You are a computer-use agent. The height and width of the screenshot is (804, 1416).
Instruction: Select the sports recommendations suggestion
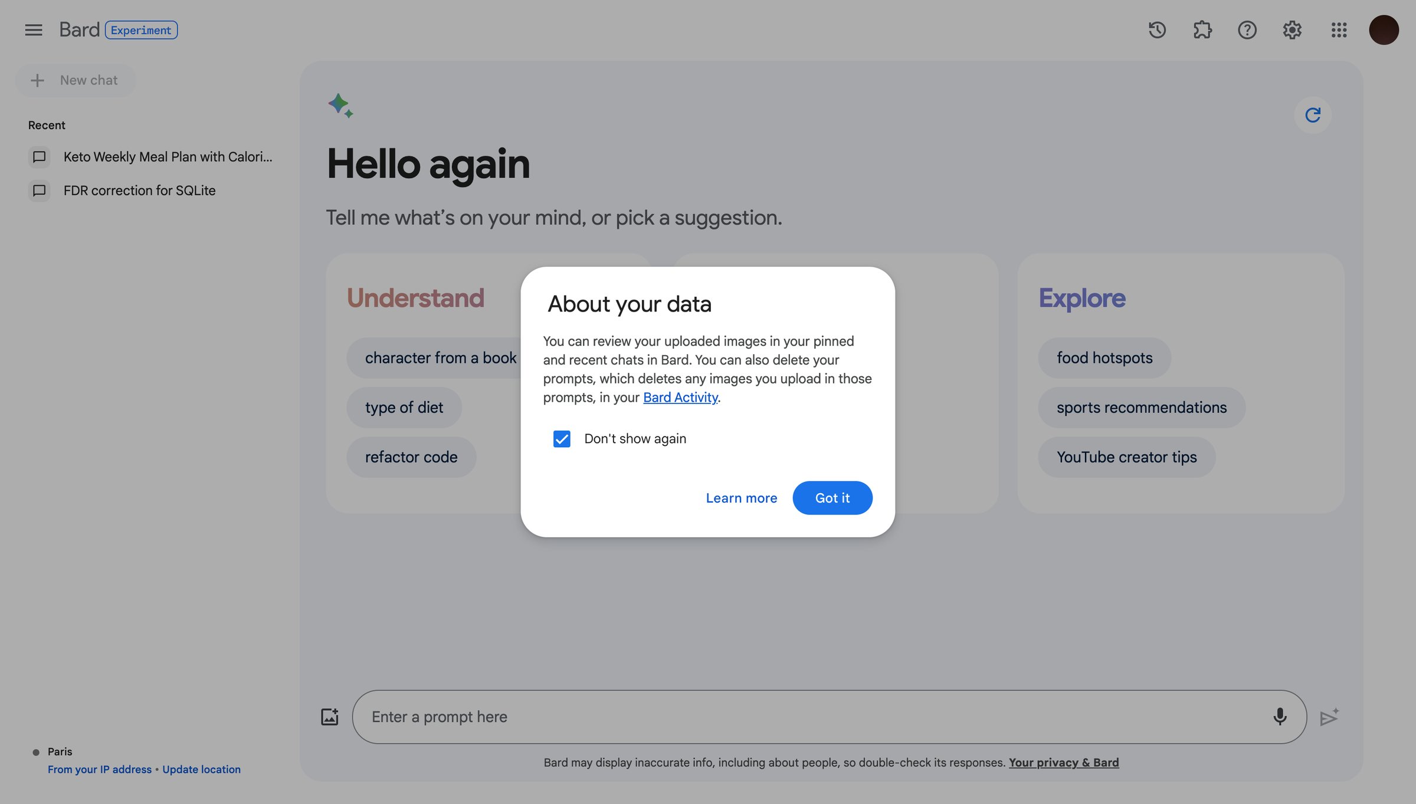coord(1141,408)
